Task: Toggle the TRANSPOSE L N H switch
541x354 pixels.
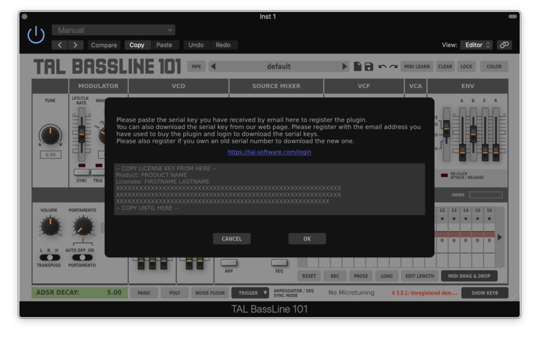Action: pos(49,257)
